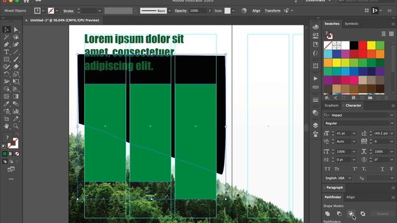The height and width of the screenshot is (223, 397).
Task: Open the leading 49.2 pt dropdown
Action: pyautogui.click(x=391, y=133)
